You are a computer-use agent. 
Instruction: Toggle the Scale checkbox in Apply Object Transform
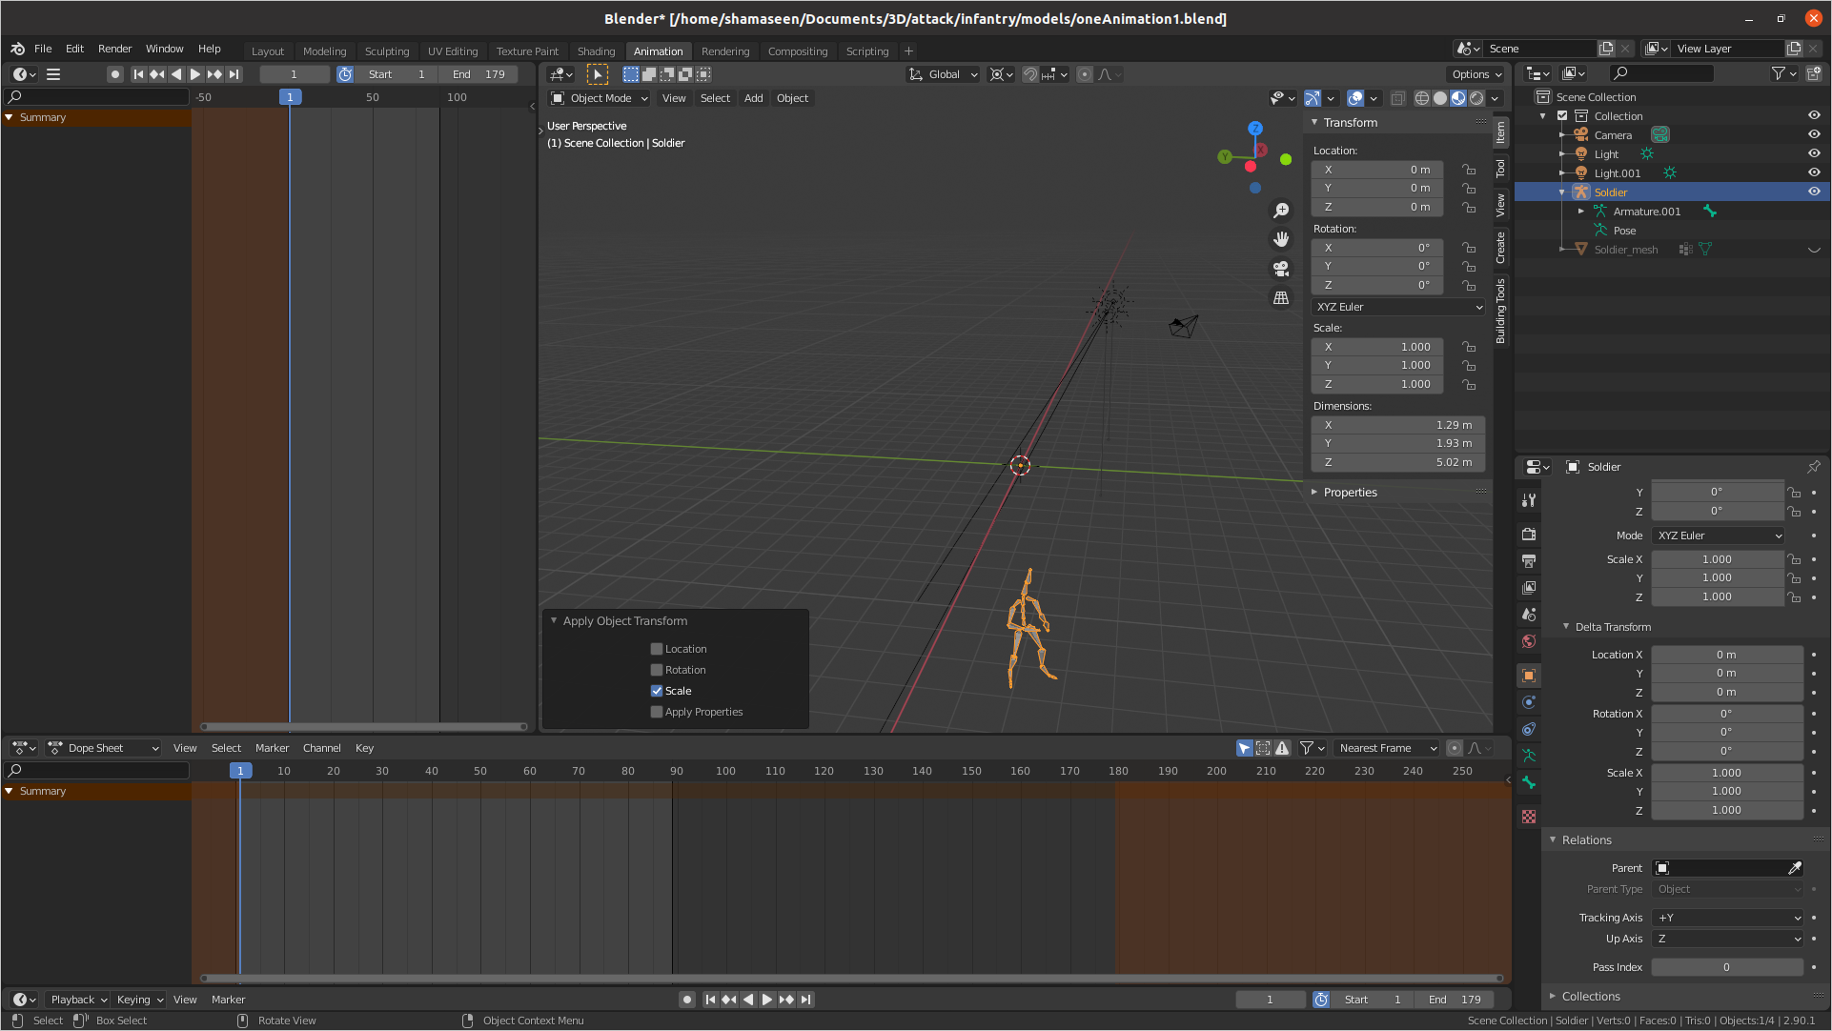click(x=656, y=690)
